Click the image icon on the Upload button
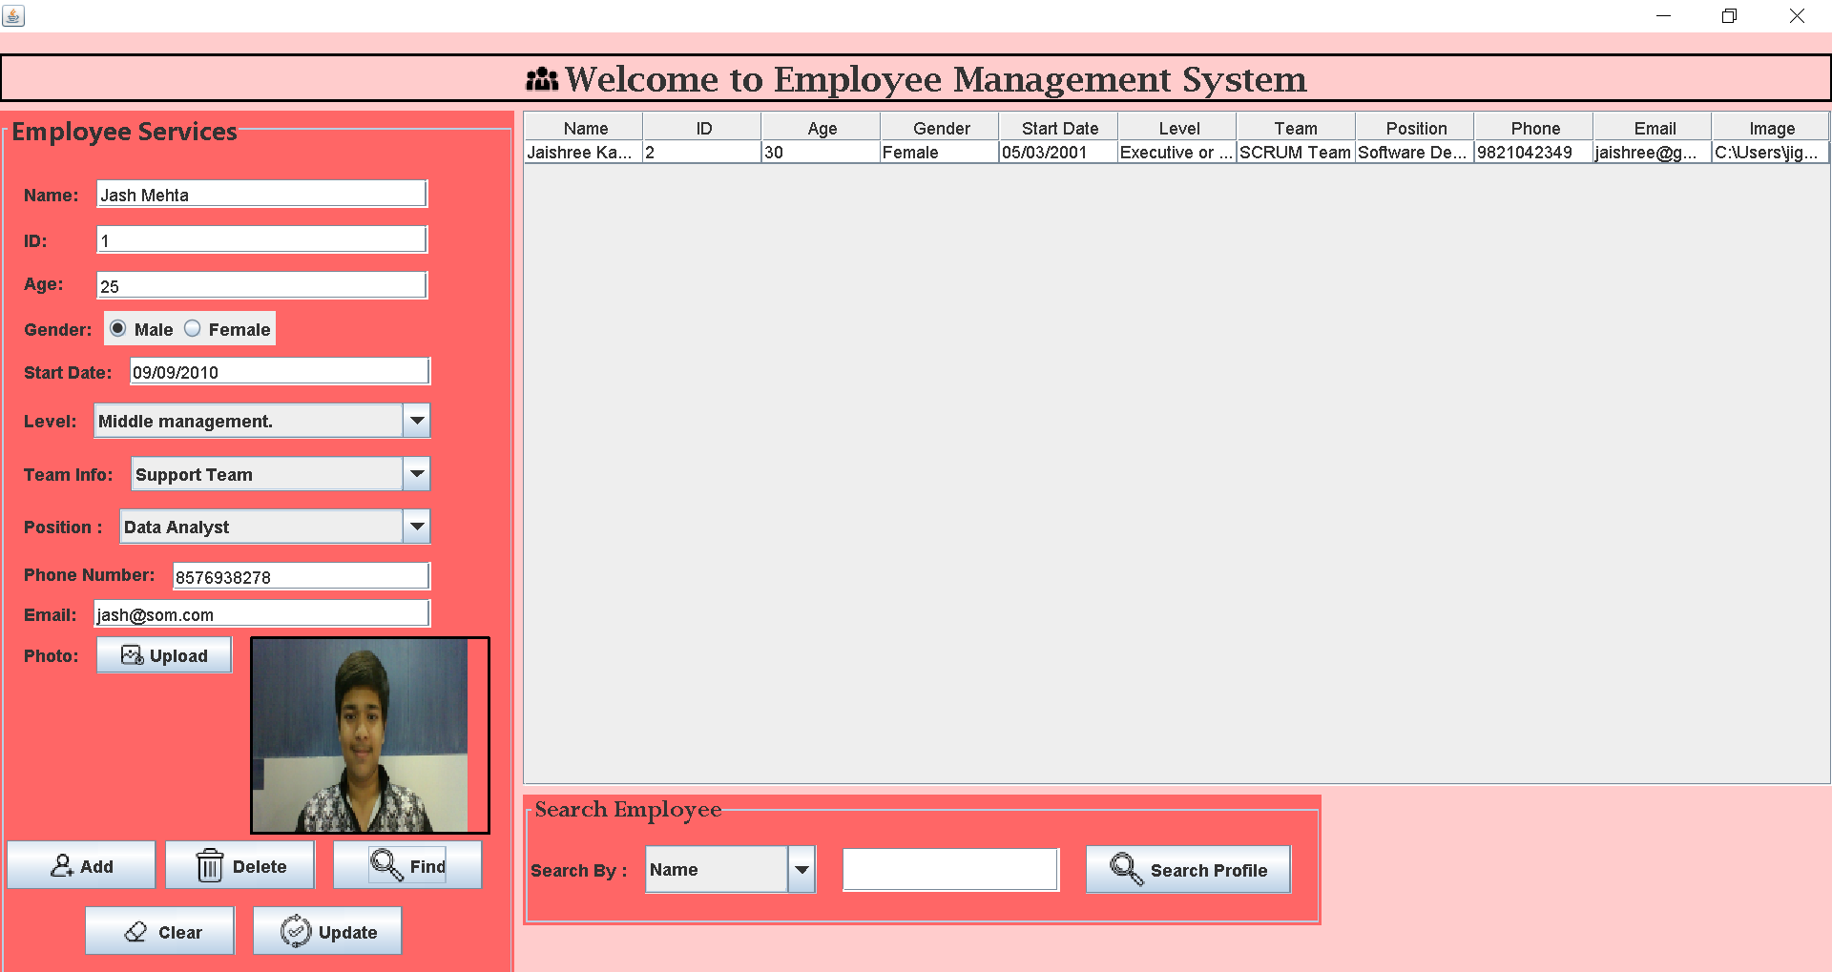The width and height of the screenshot is (1832, 972). [x=132, y=654]
